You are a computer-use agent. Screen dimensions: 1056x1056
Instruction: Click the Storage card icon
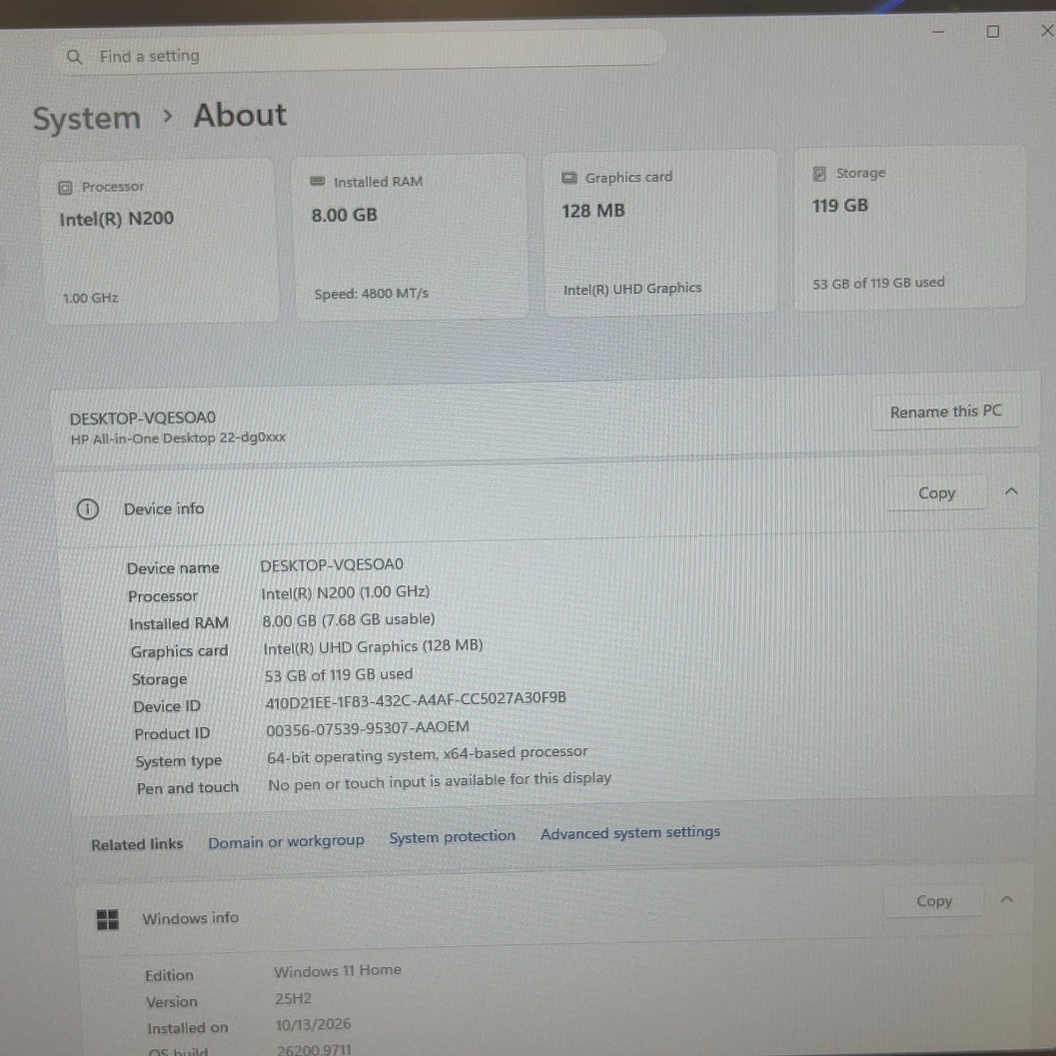click(819, 174)
